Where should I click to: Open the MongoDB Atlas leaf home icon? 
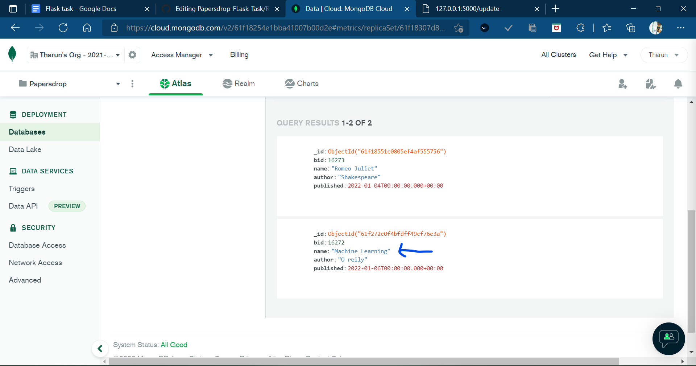pyautogui.click(x=12, y=54)
